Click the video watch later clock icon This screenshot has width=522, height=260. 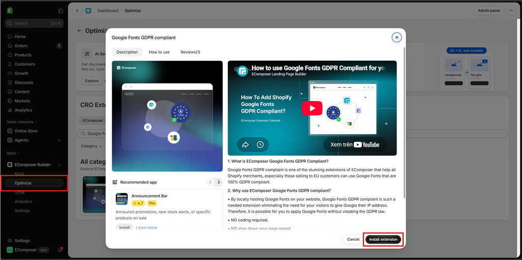(x=260, y=144)
